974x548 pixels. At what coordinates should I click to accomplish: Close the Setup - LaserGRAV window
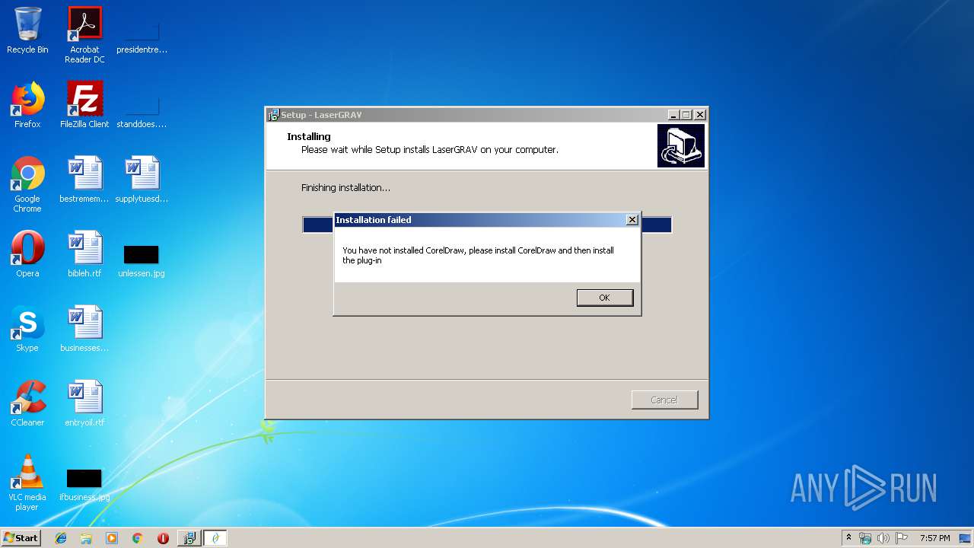pos(700,115)
